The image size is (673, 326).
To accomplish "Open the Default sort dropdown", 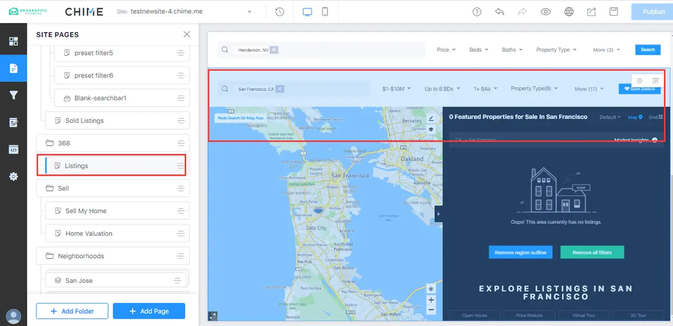I will pos(610,117).
